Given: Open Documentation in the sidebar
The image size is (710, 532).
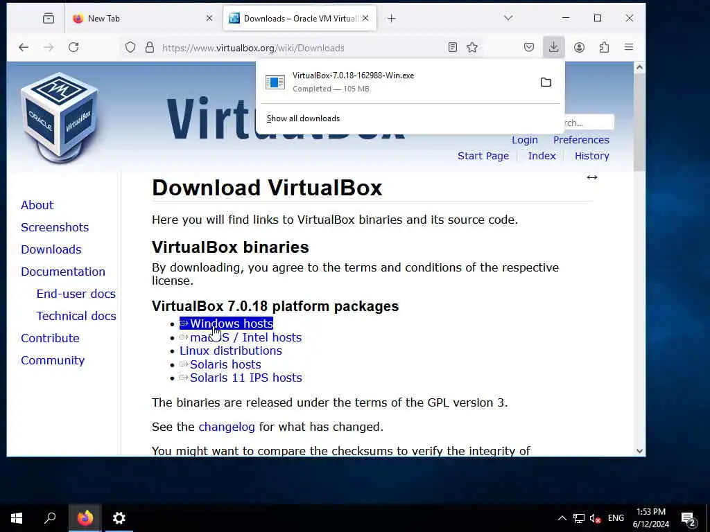Looking at the screenshot, I should 63,272.
